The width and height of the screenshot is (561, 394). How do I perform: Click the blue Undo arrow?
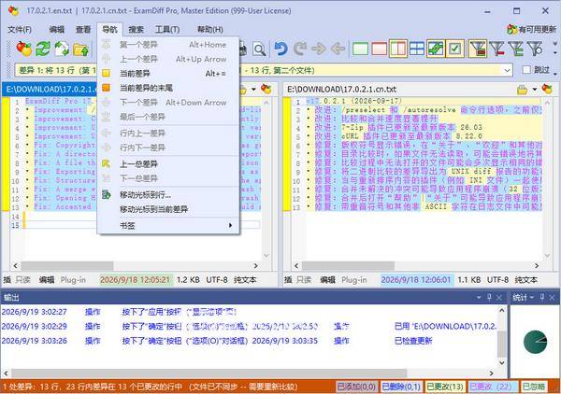tap(280, 49)
